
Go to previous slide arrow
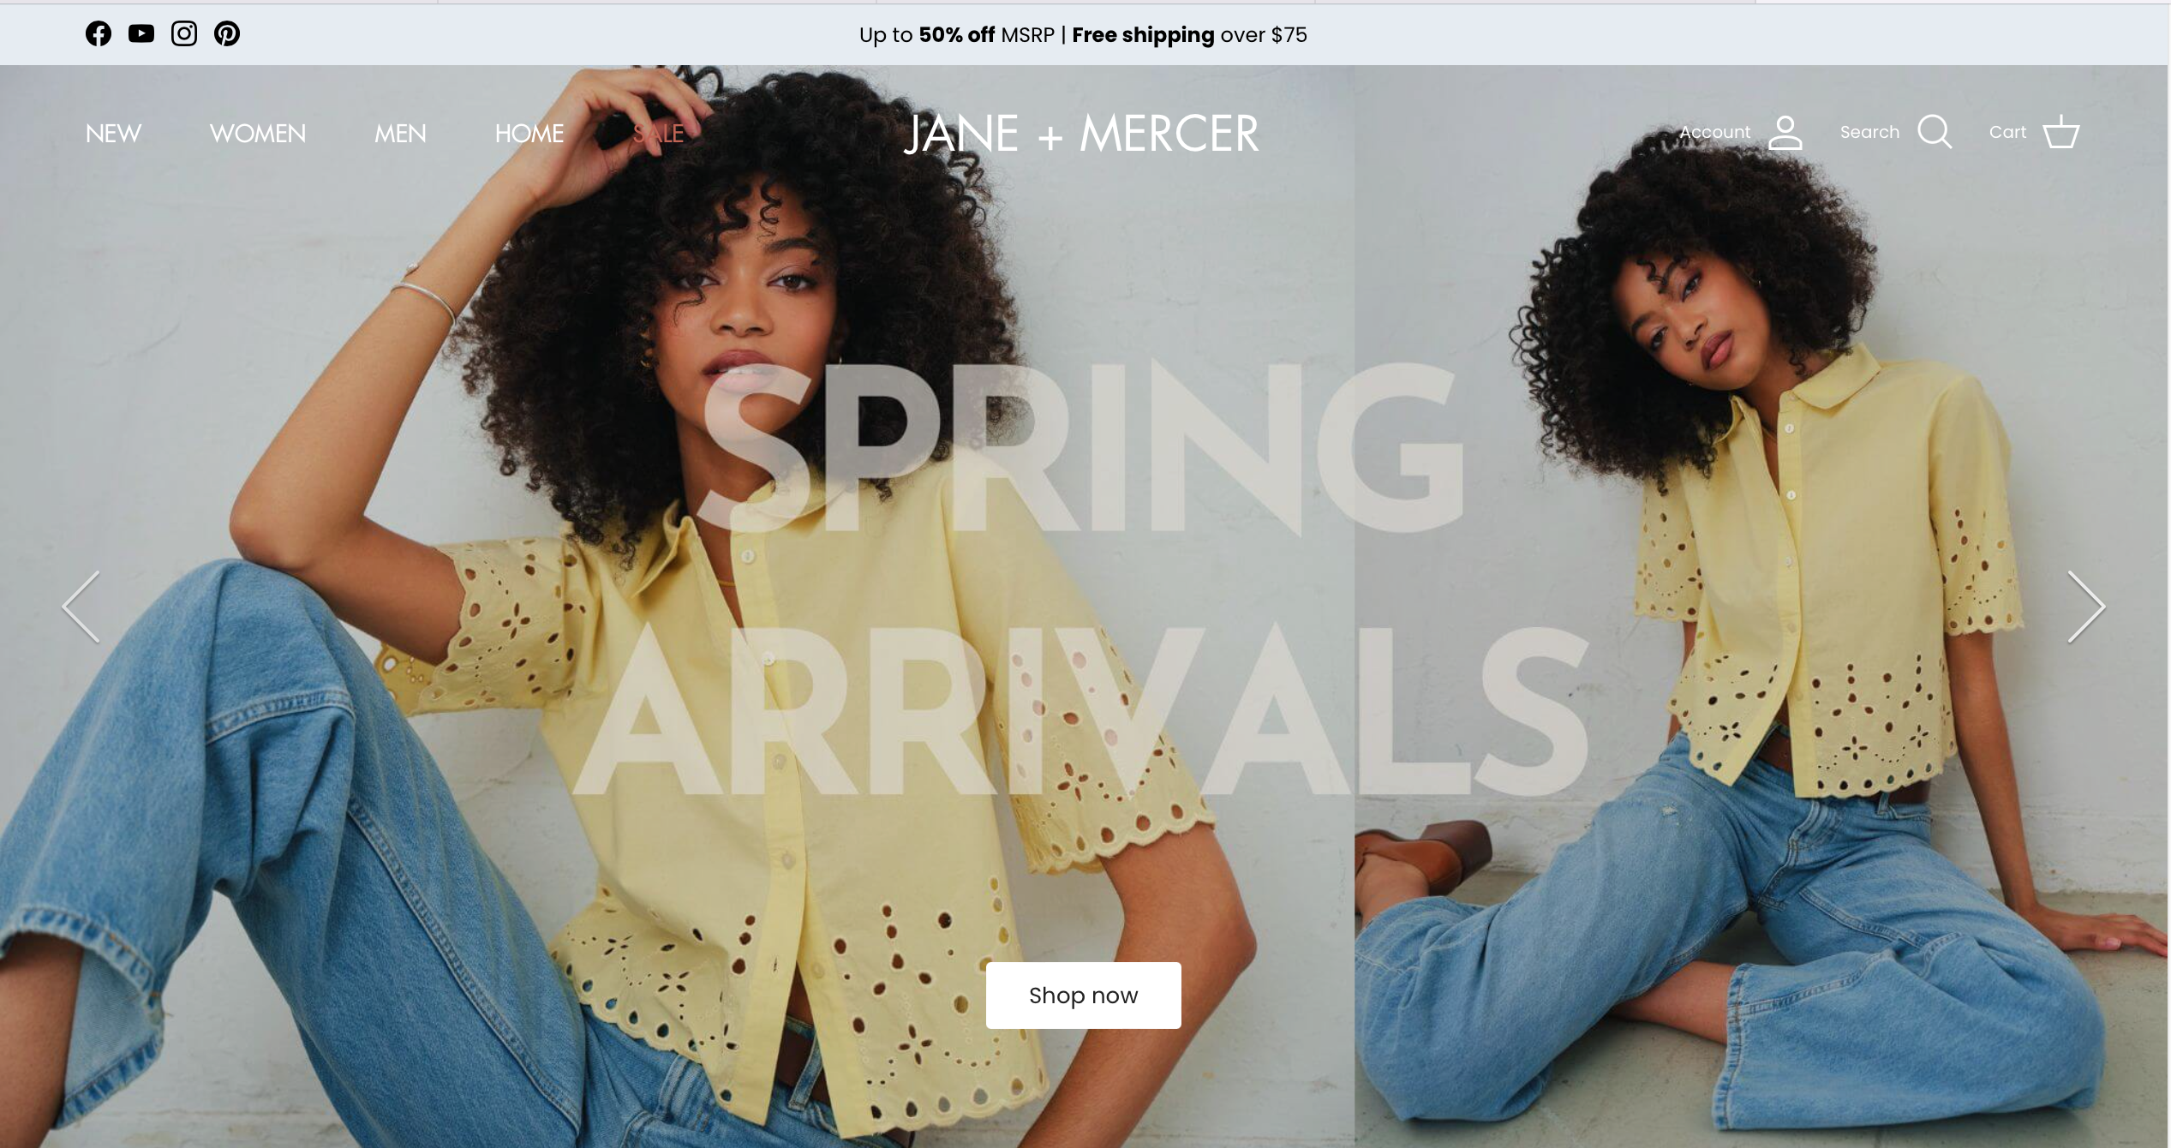coord(81,607)
